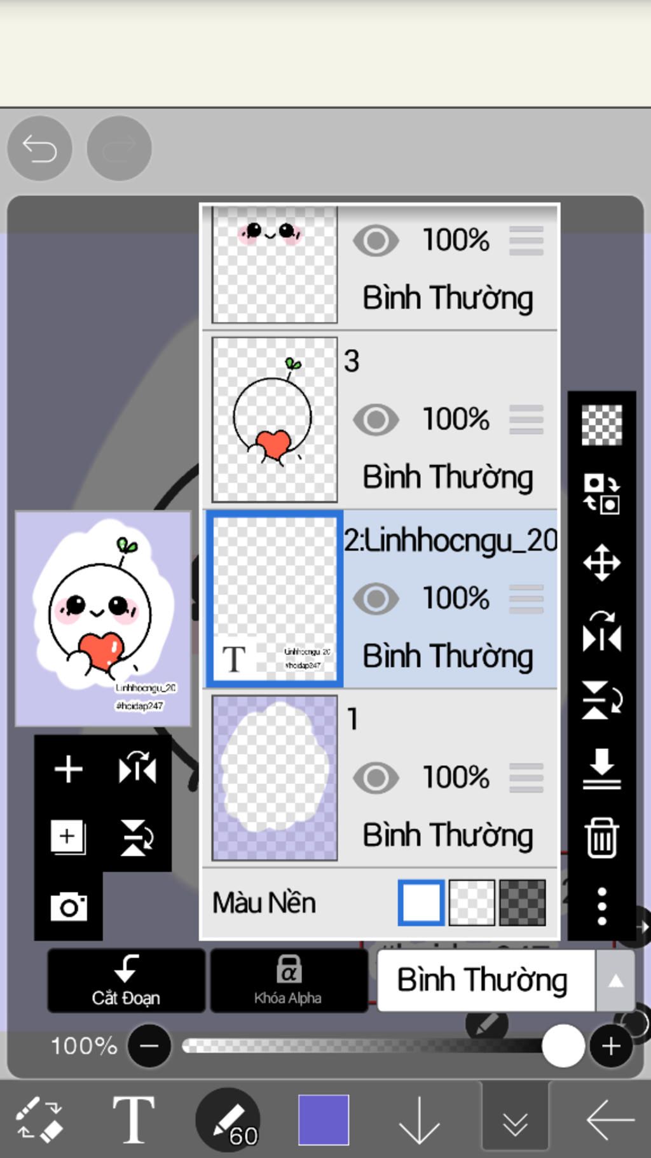Toggle visibility of Linhhocngu_20 text layer
This screenshot has height=1158, width=651.
pos(376,599)
